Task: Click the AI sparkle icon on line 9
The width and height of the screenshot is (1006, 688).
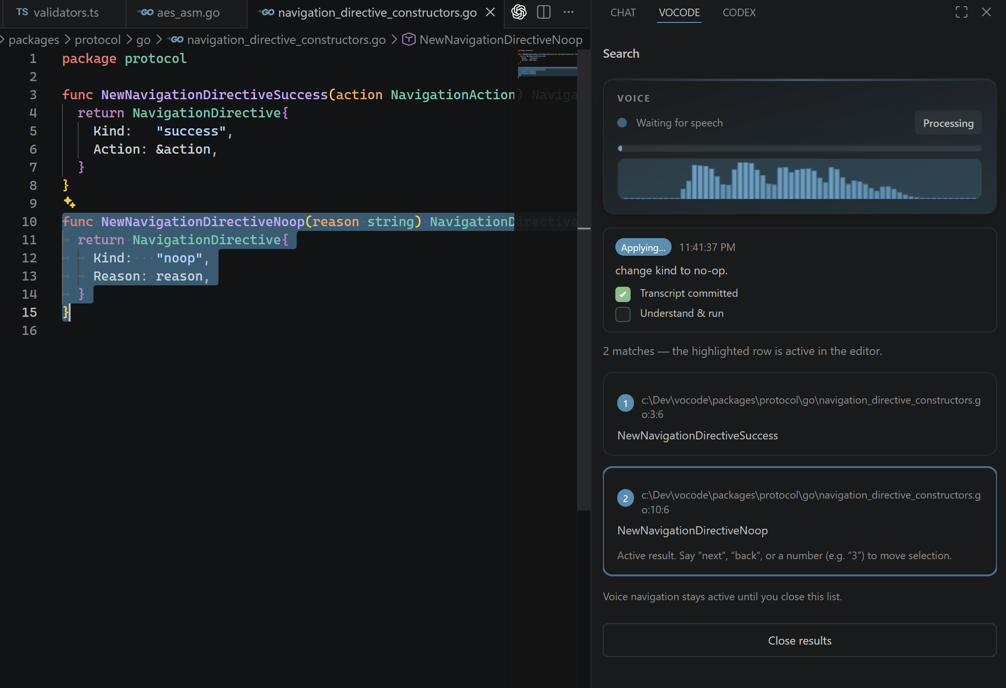Action: (x=70, y=202)
